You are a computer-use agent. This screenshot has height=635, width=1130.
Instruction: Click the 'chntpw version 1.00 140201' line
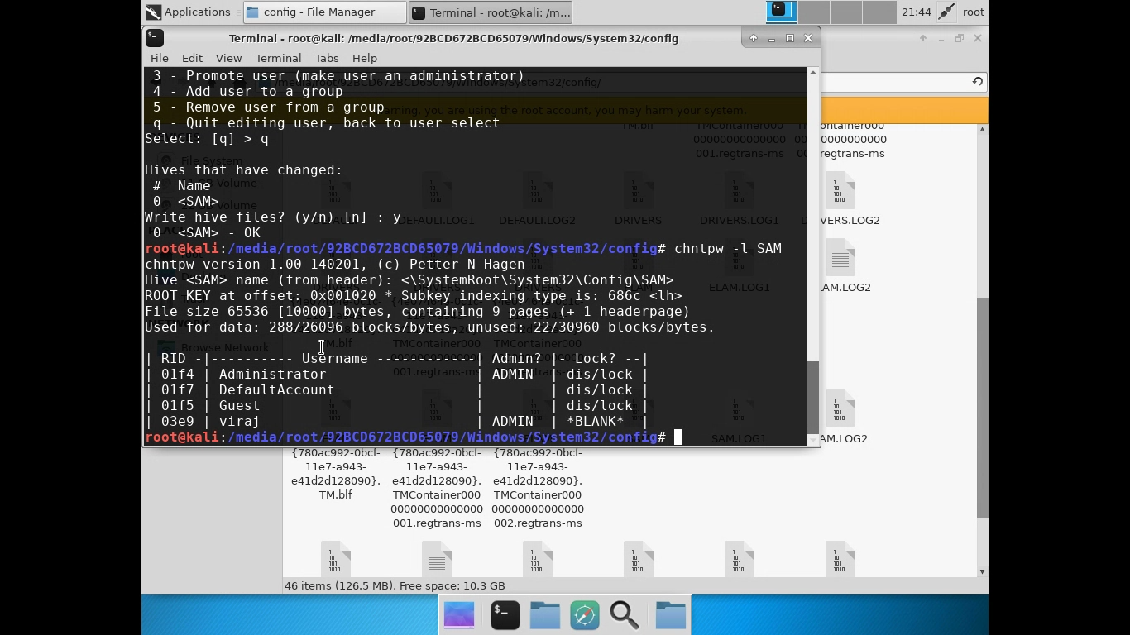click(335, 264)
